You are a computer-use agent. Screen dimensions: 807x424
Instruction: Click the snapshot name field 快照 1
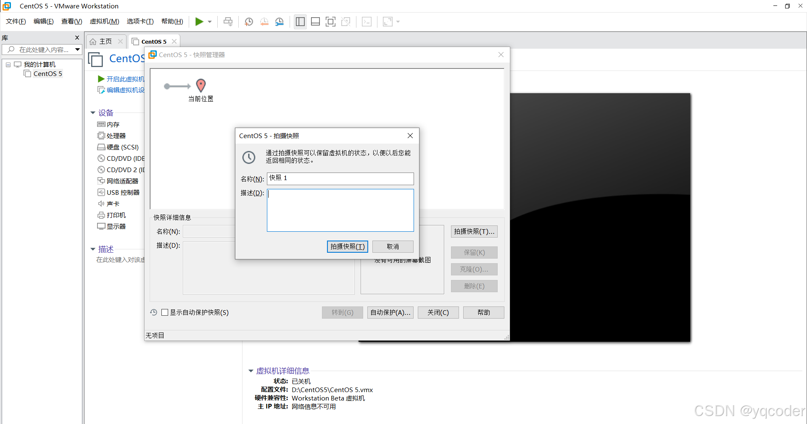click(x=340, y=178)
